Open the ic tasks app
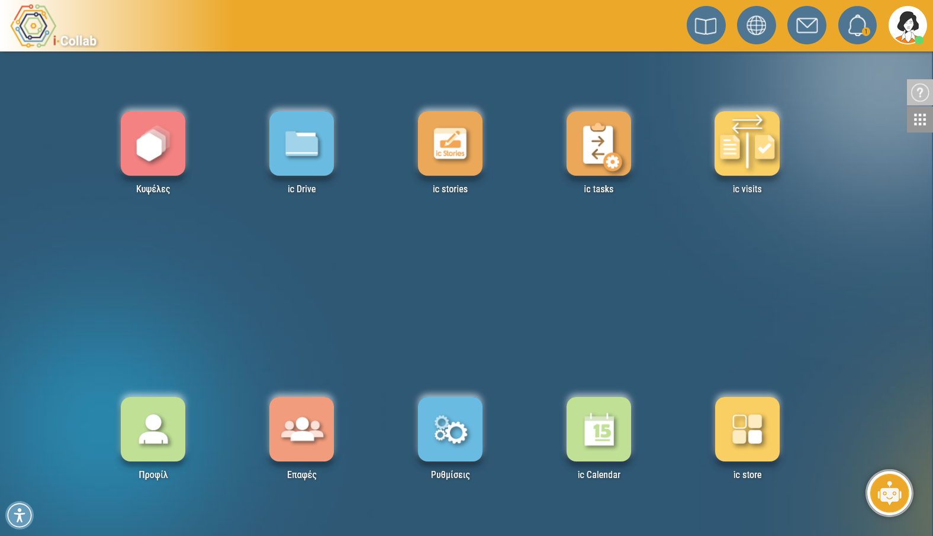The height and width of the screenshot is (536, 933). [599, 144]
